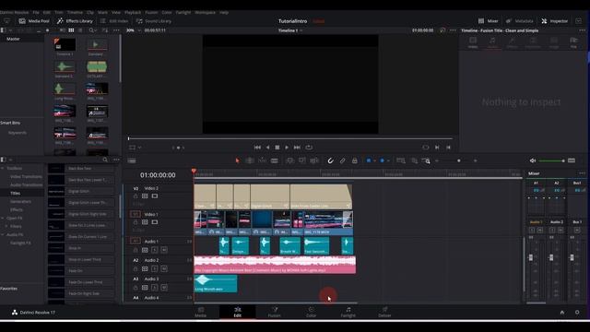Open the Edit Index panel

click(x=114, y=21)
